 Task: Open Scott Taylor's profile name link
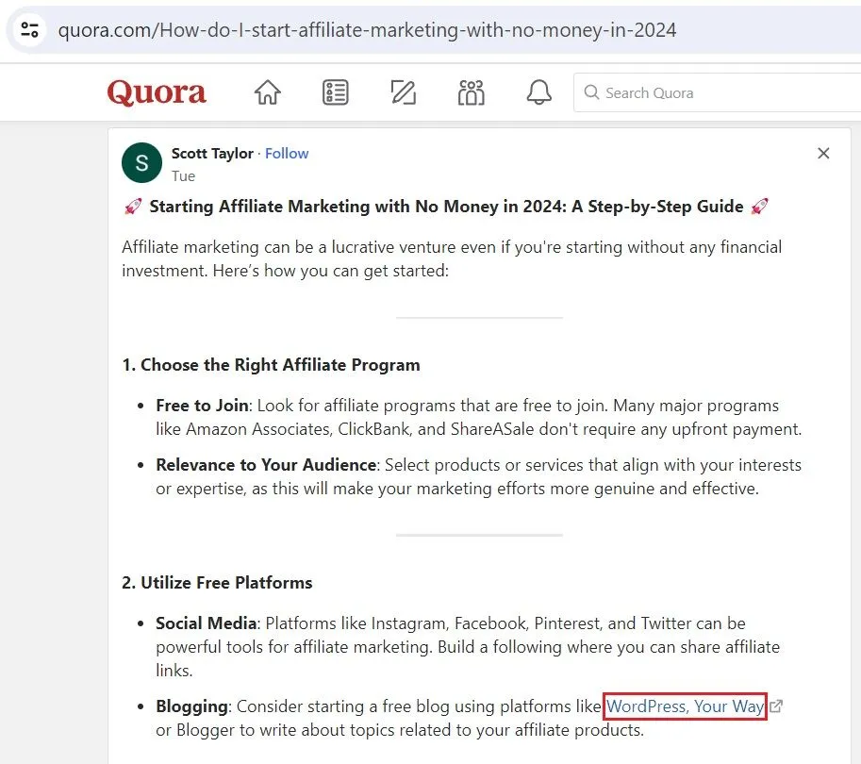[x=214, y=153]
